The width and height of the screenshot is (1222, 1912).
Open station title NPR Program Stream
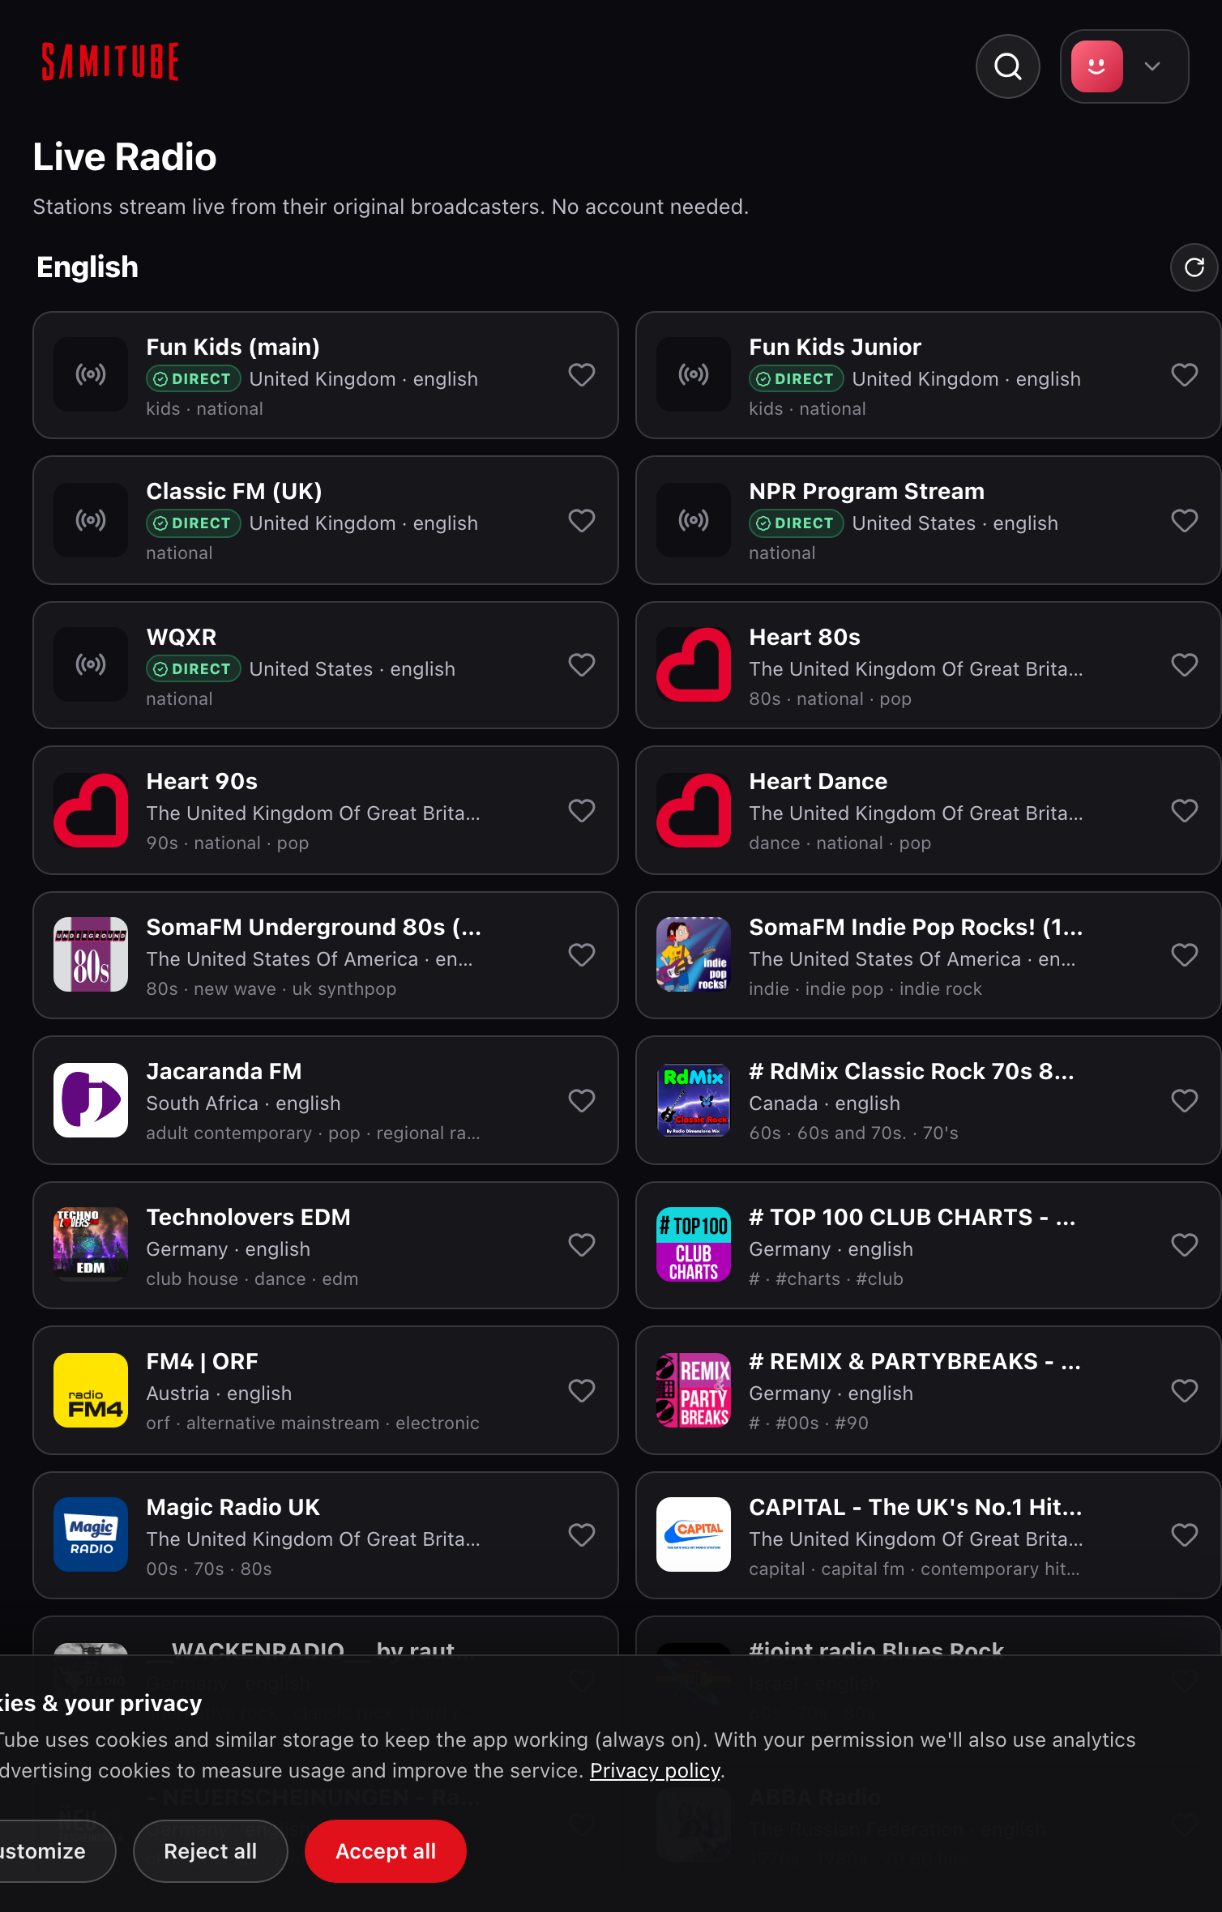click(866, 491)
